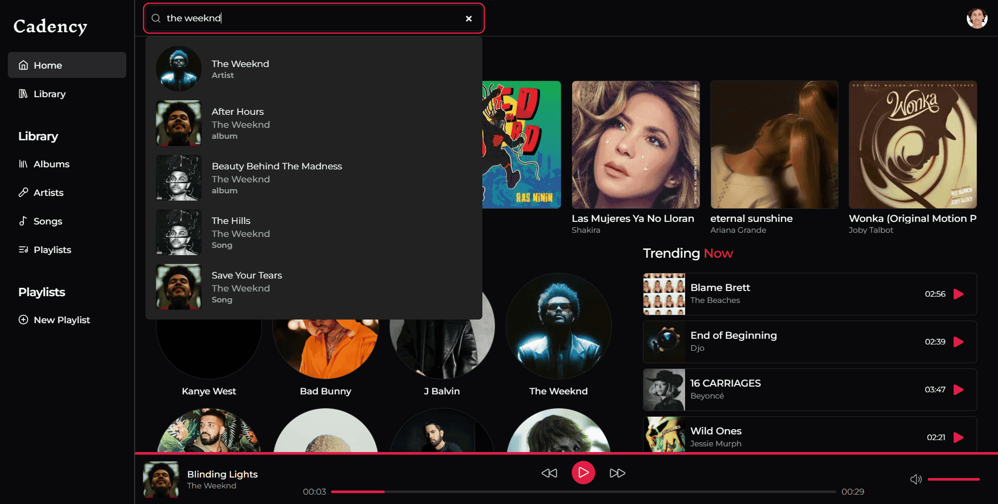Screen dimensions: 998x504
Task: Click the search magnifier icon
Action: click(156, 19)
